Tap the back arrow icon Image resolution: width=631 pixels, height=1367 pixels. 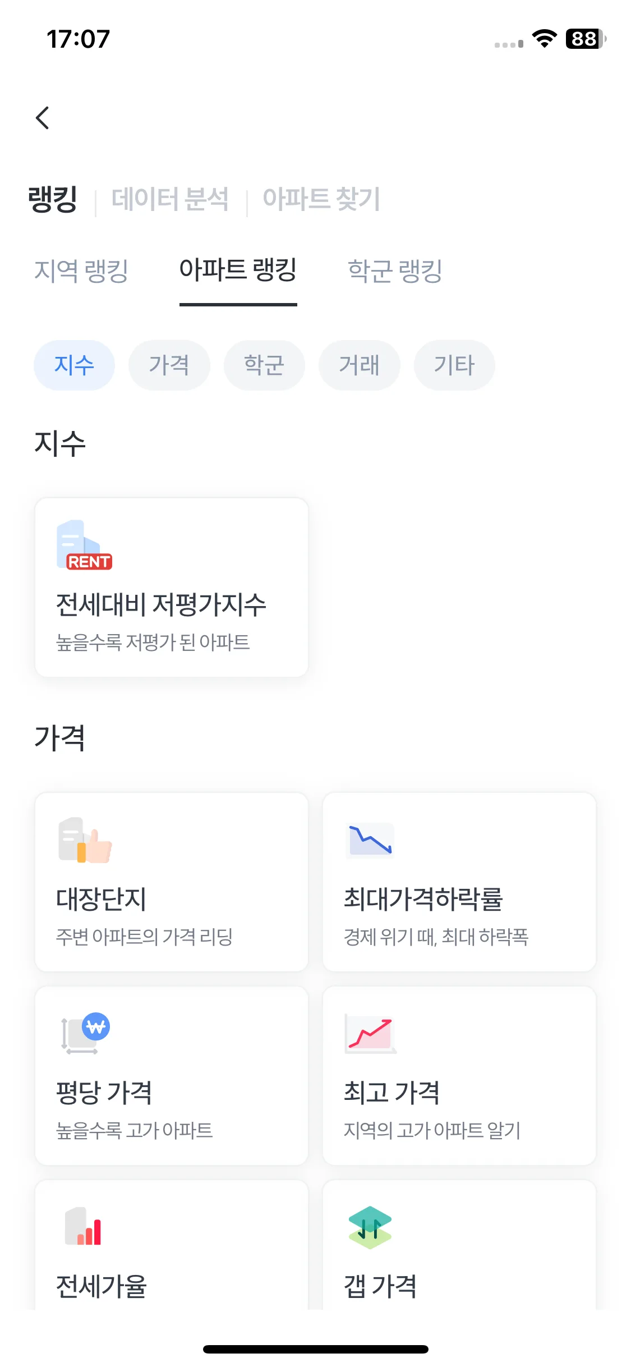(43, 118)
